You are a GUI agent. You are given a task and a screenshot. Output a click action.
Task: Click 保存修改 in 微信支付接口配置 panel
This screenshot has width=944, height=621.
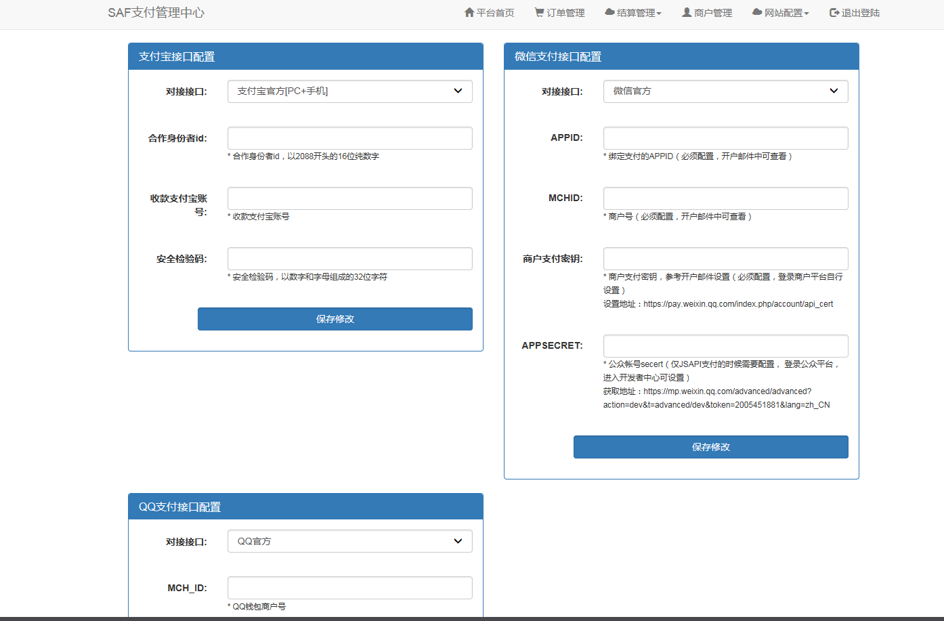[x=710, y=447]
